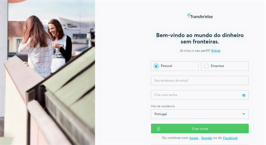The width and height of the screenshot is (266, 145).
Task: Click the Criar conta button
Action: 200,128
